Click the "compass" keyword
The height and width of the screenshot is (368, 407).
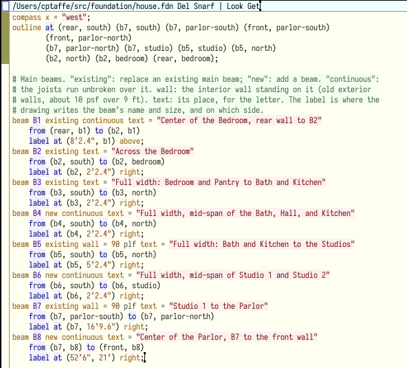pyautogui.click(x=27, y=17)
